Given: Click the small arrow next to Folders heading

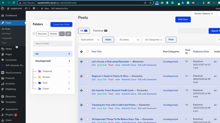Looking at the screenshot, I should pos(47,25).
